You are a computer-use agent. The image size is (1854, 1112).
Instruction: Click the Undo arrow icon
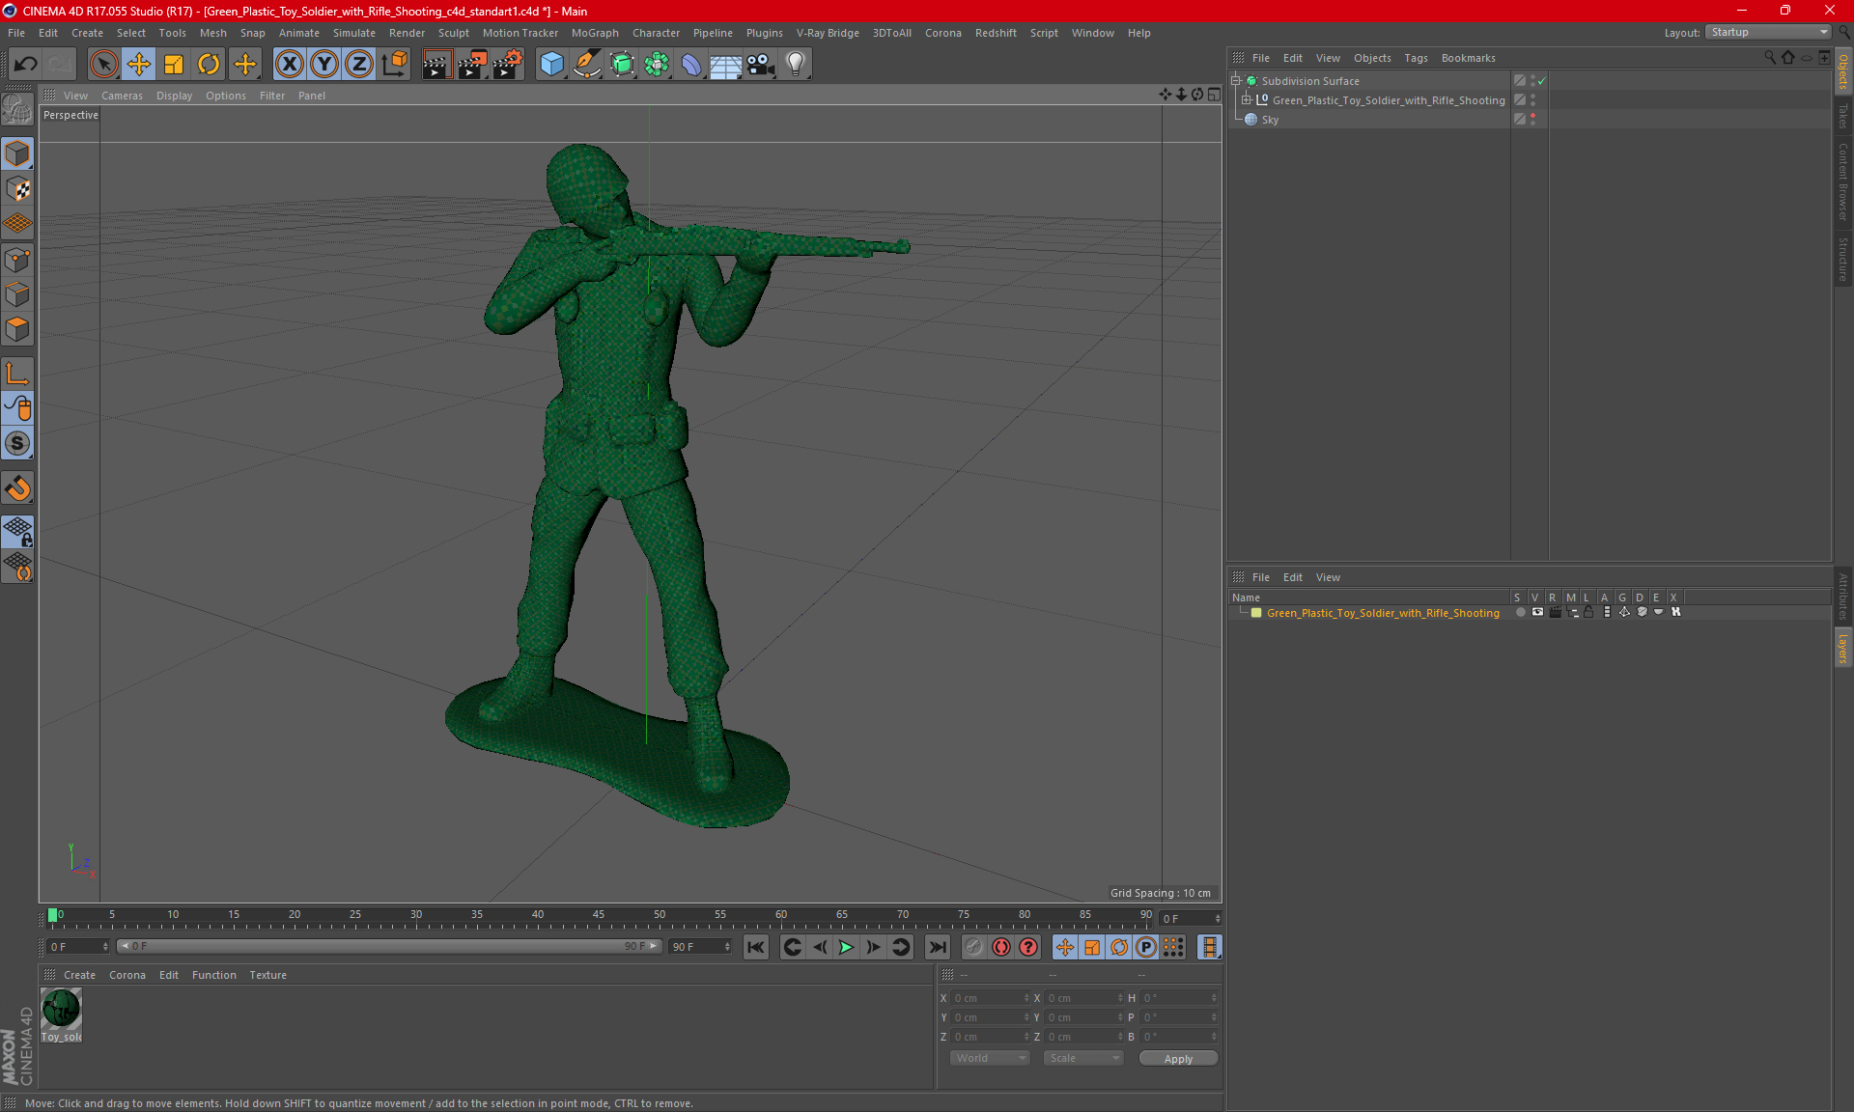coord(26,65)
